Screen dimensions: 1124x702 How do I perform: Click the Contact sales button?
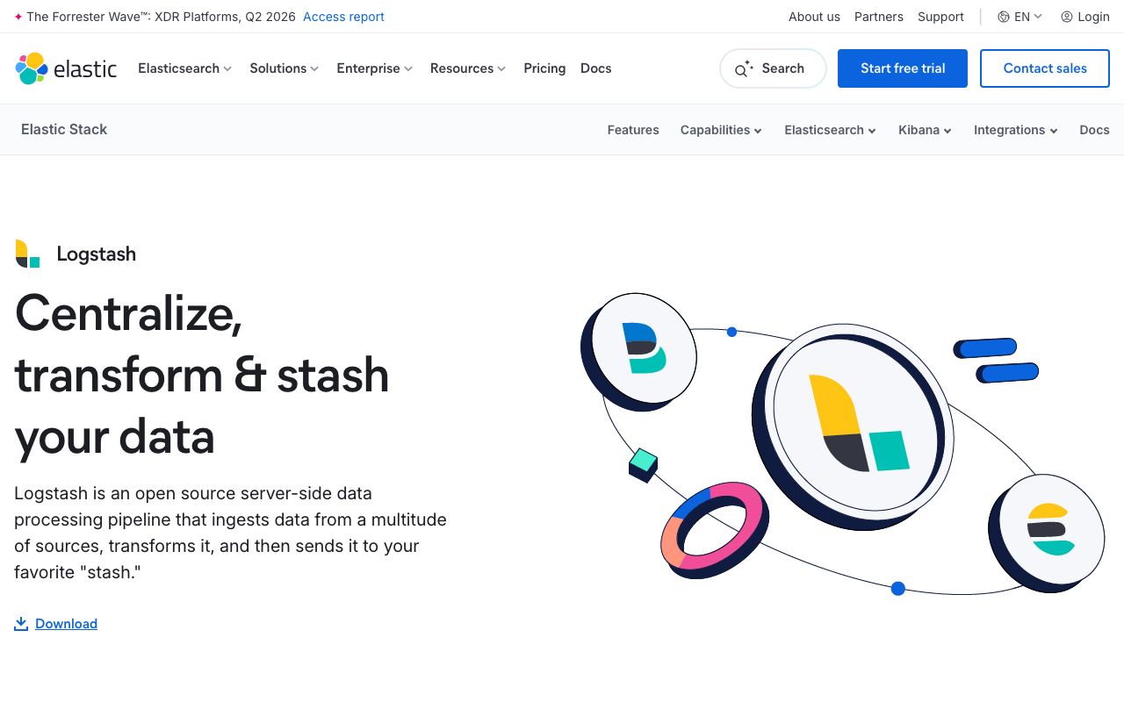pyautogui.click(x=1045, y=68)
